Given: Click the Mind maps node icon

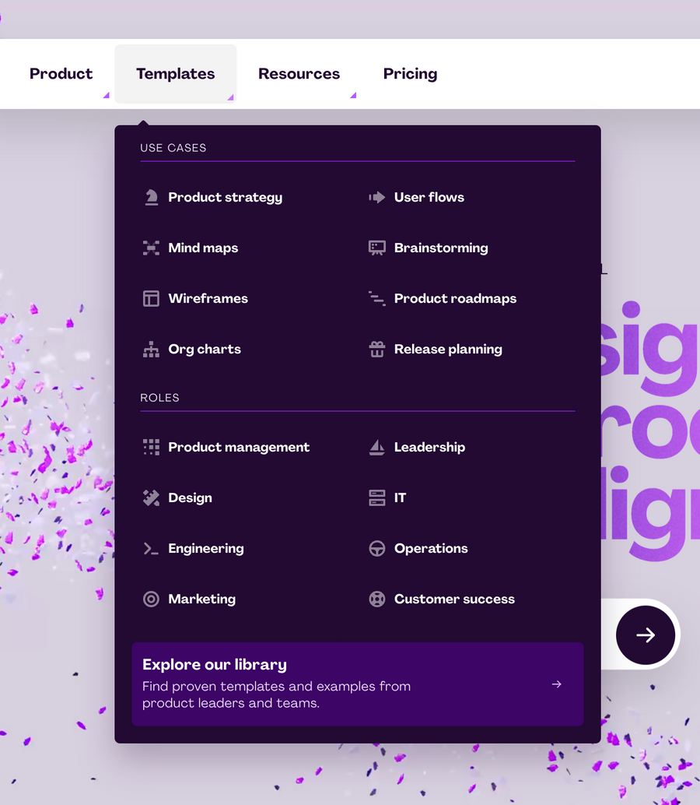Looking at the screenshot, I should click(x=150, y=248).
